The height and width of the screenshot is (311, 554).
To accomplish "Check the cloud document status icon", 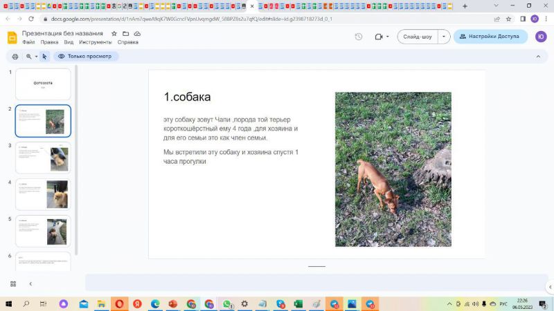I will 137,33.
